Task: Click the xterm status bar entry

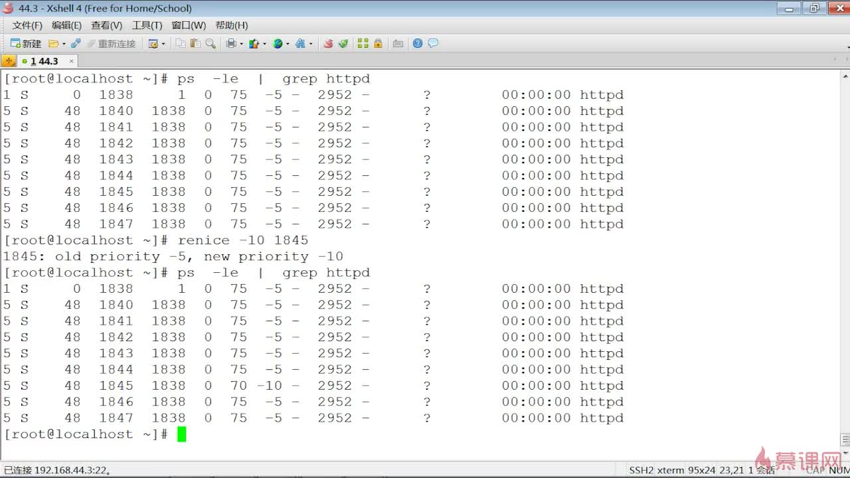Action: click(670, 470)
